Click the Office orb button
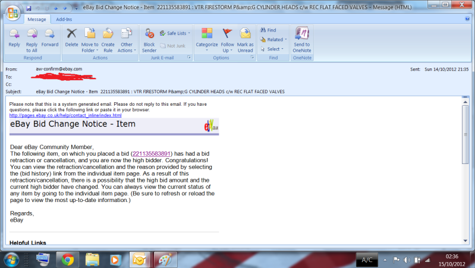This screenshot has height=268, width=475. 13,12
